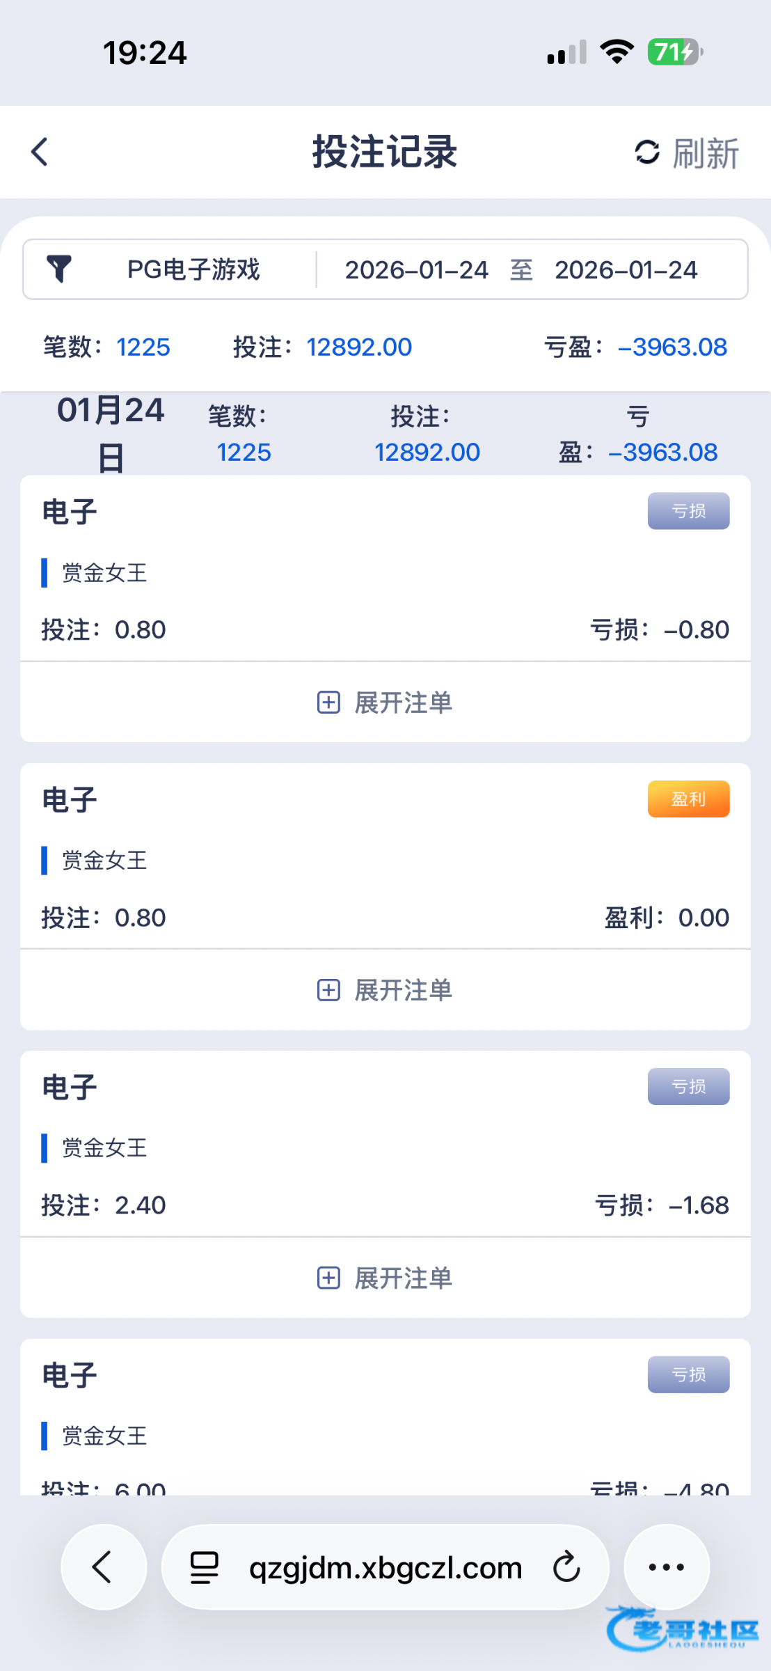Pick the end date on the right

tap(626, 270)
